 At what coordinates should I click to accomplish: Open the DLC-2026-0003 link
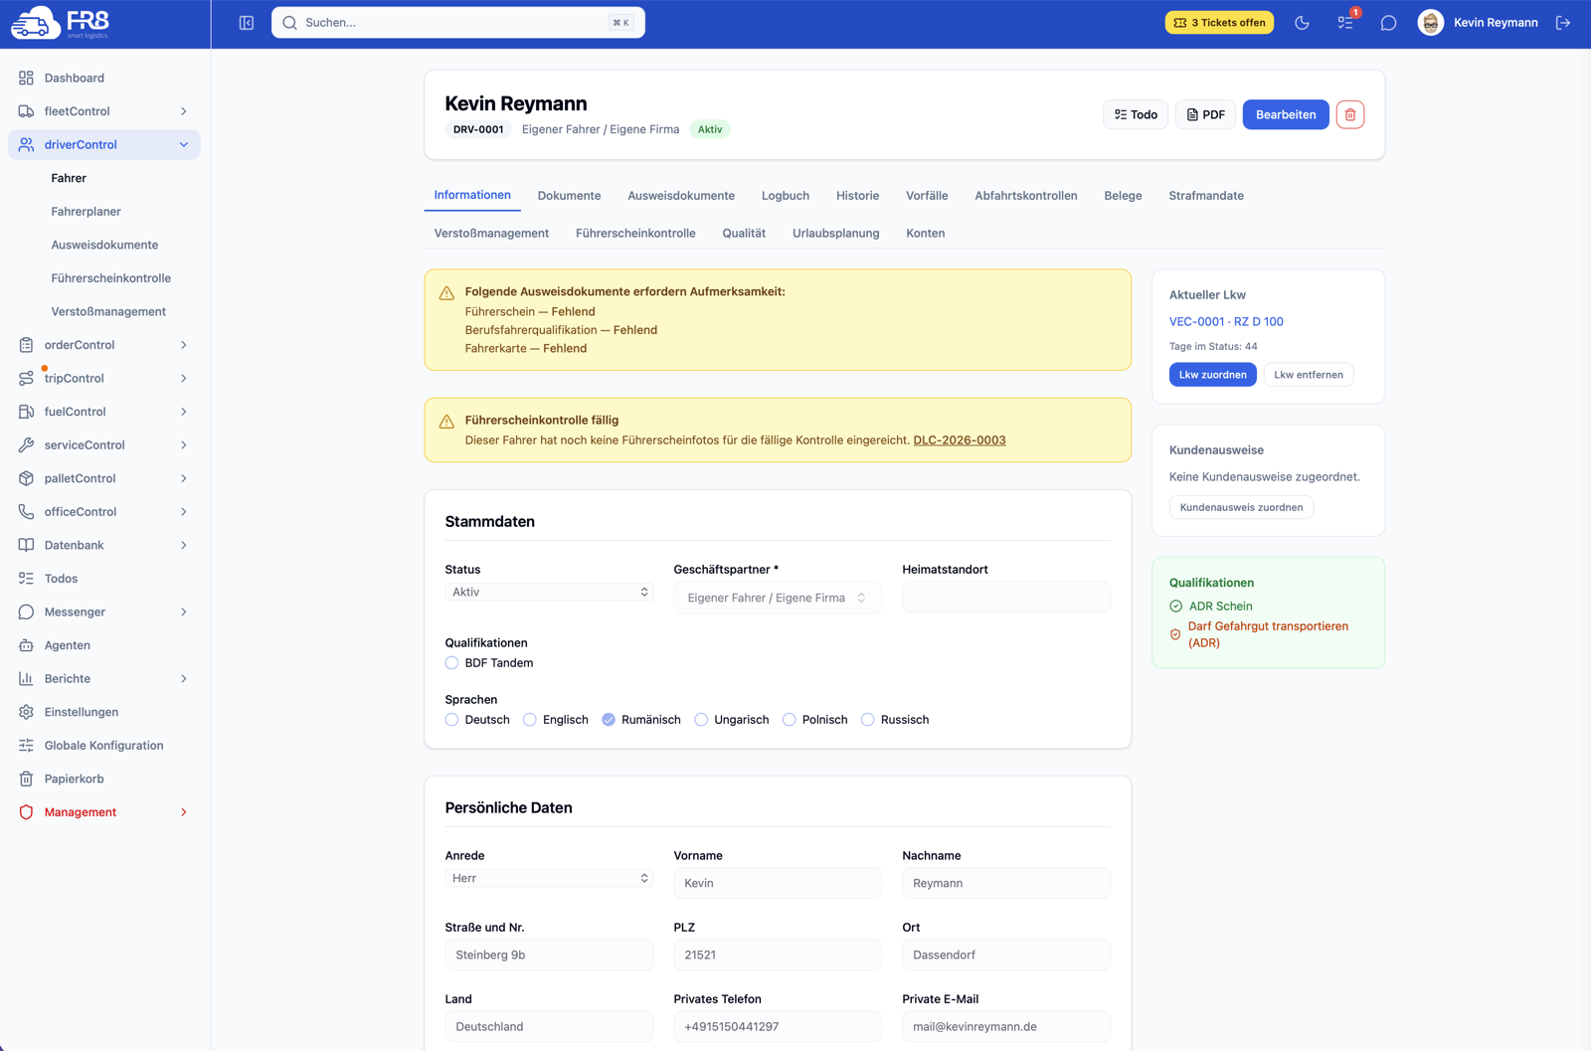[960, 440]
